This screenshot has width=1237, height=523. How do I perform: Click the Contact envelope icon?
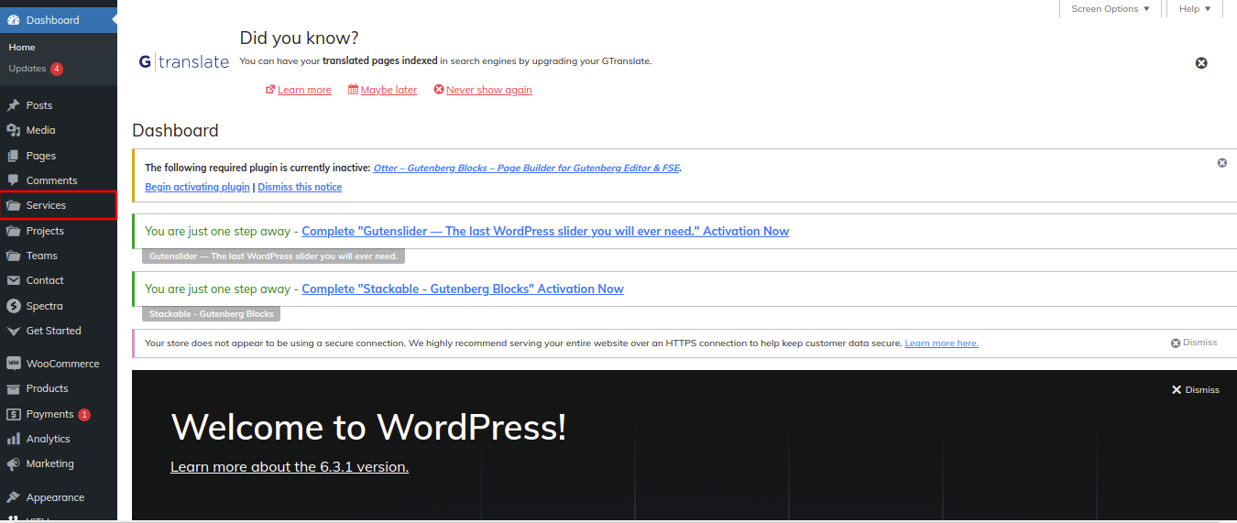pos(13,280)
